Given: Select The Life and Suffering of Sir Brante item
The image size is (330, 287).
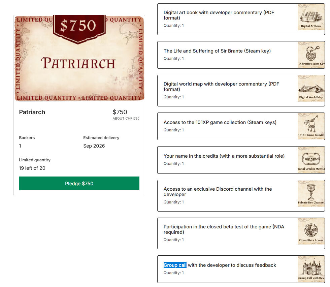Looking at the screenshot, I should 217,51.
